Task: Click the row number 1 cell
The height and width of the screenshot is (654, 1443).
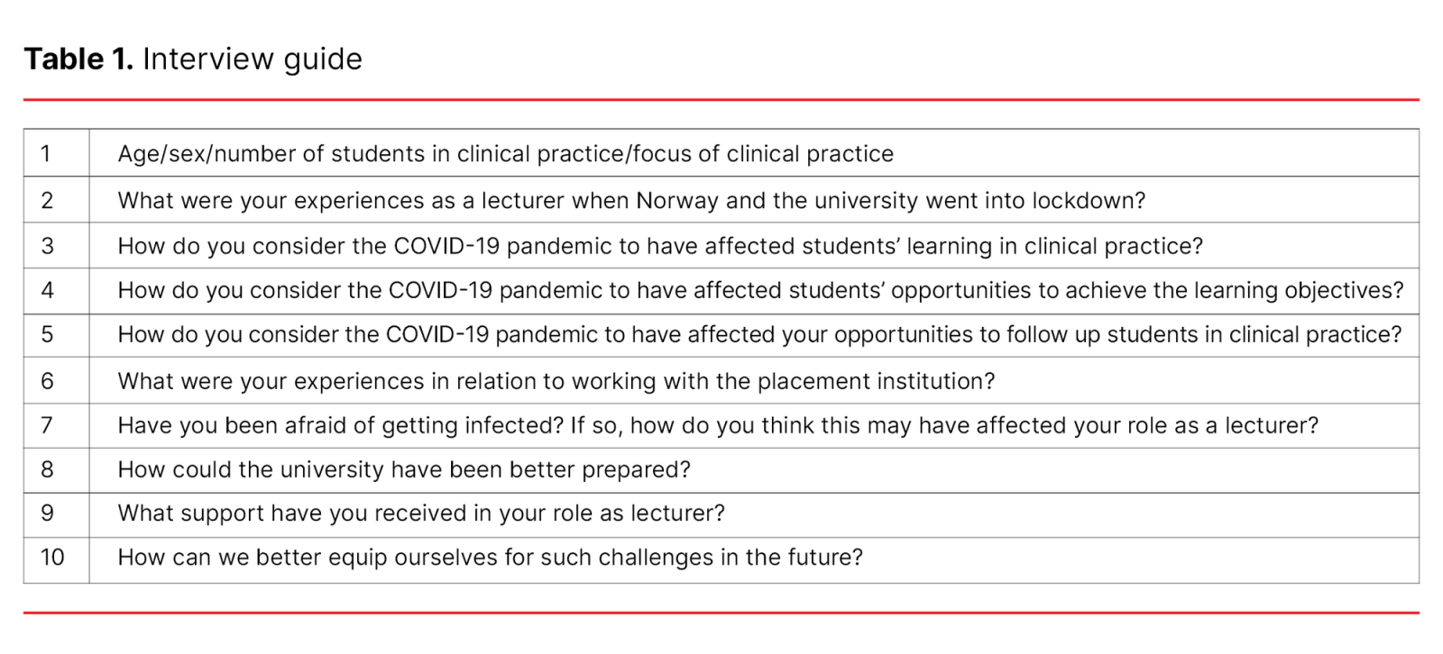Action: coord(46,154)
